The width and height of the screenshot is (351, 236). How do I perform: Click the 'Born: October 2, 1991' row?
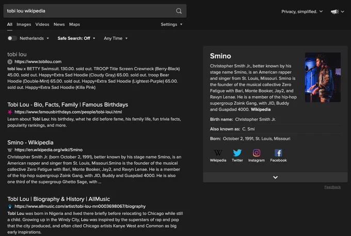(275, 138)
